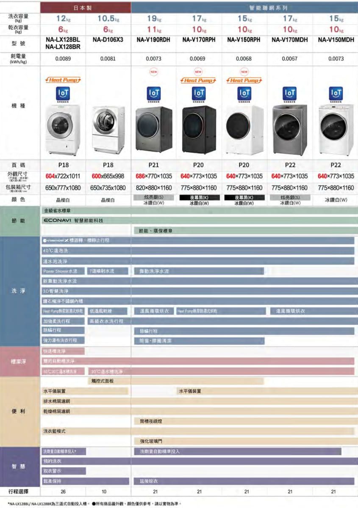Click the NEW badge in the NA-V170RPH column
The height and width of the screenshot is (508, 358).
pyautogui.click(x=198, y=72)
